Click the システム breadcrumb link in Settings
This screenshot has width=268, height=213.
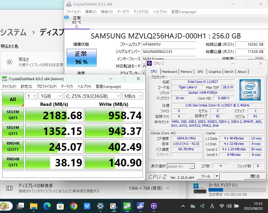click(x=13, y=32)
